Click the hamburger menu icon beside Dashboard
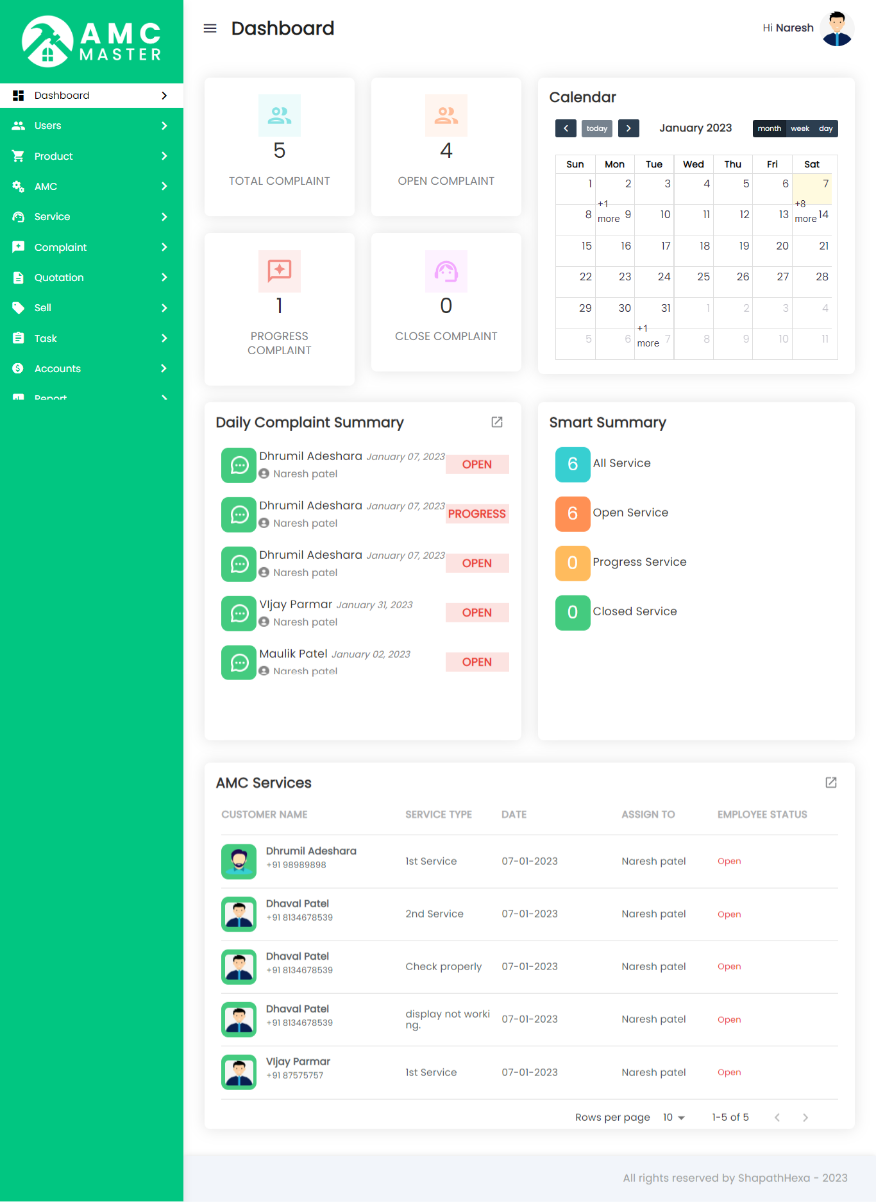876x1203 pixels. pyautogui.click(x=210, y=28)
